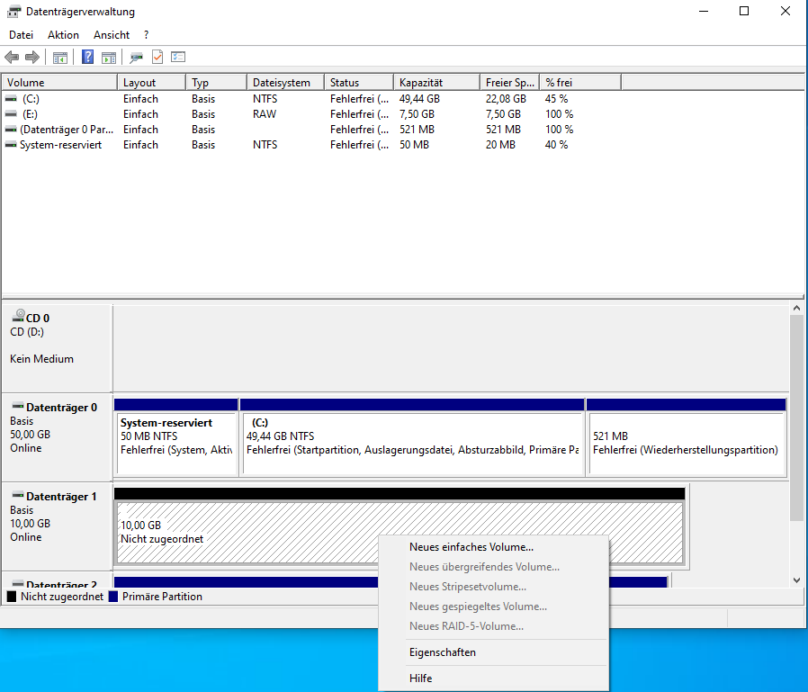Image resolution: width=808 pixels, height=692 pixels.
Task: Click the forward arrow toolbar icon
Action: [x=32, y=58]
